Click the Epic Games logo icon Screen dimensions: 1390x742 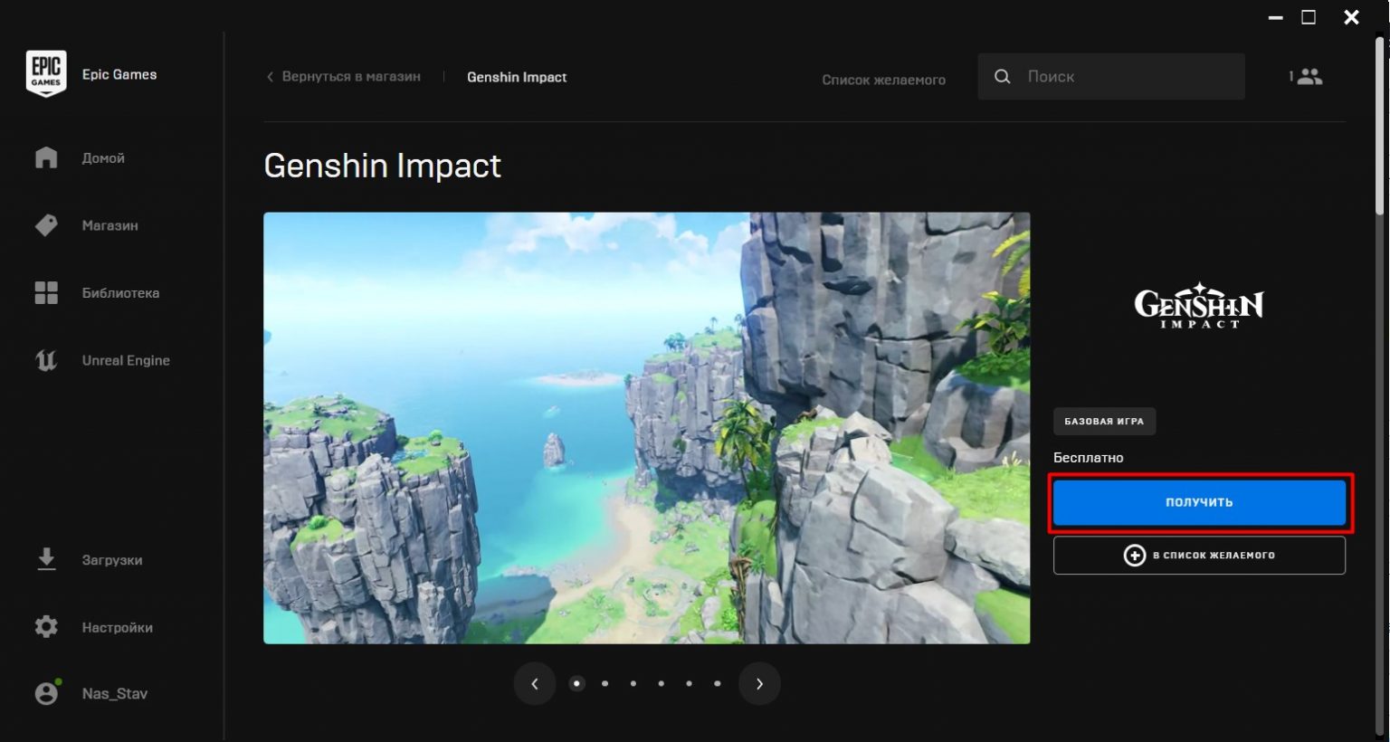click(x=45, y=72)
